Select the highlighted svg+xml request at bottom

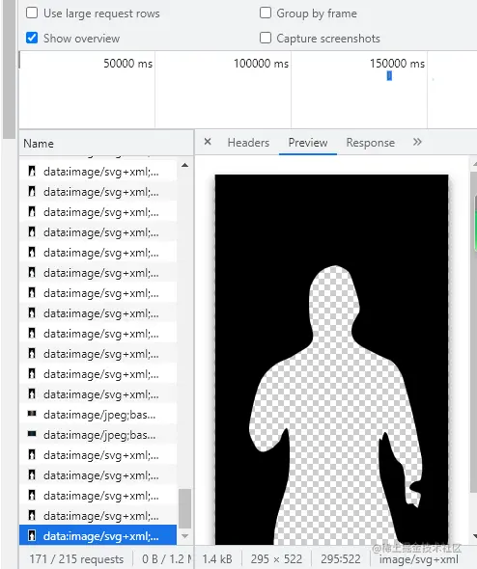point(98,536)
